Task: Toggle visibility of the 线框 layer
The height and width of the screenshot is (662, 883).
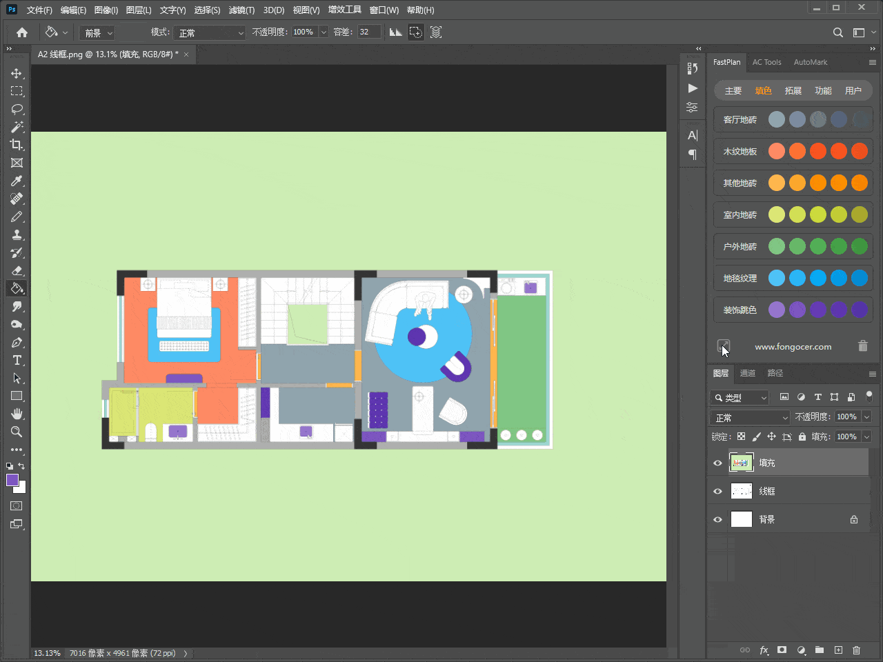Action: pos(717,491)
